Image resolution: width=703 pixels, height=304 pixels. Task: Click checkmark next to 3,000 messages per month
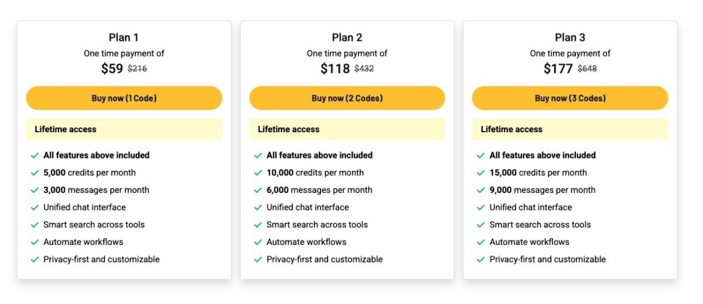click(35, 191)
